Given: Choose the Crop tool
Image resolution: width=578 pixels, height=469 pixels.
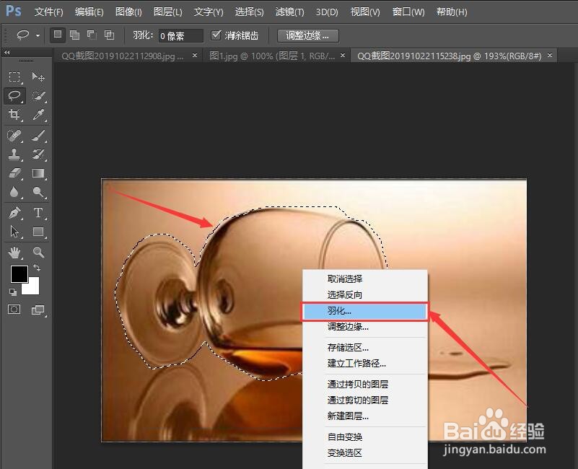Looking at the screenshot, I should tap(14, 115).
